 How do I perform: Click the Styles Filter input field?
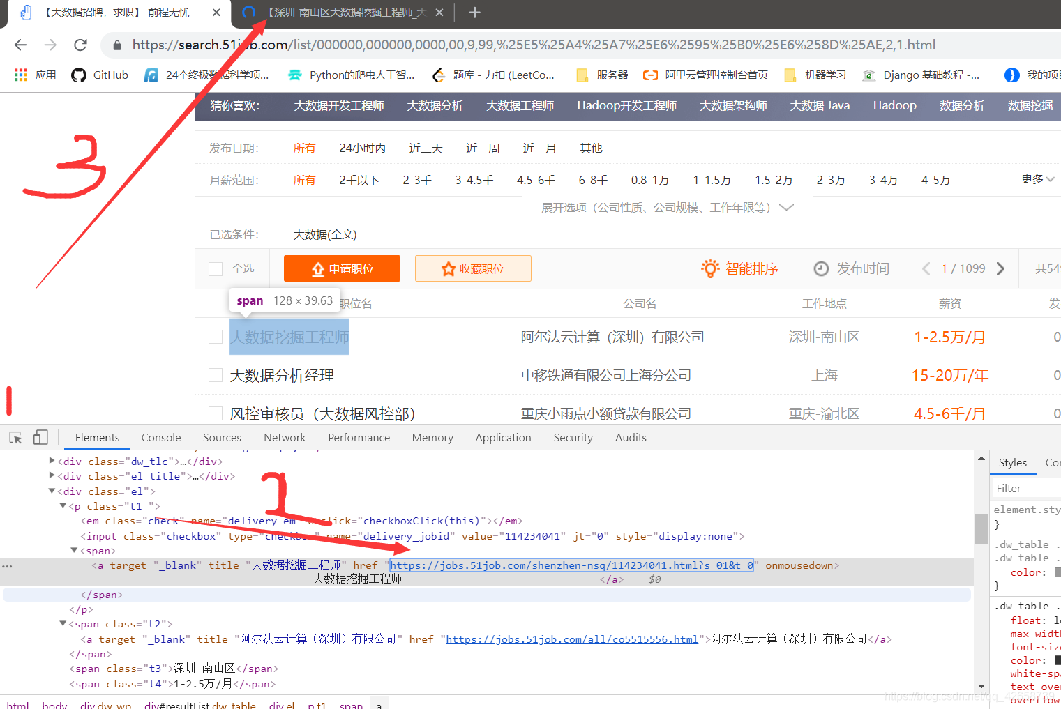(1025, 488)
